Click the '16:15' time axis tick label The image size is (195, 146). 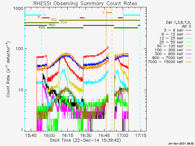(x=68, y=135)
